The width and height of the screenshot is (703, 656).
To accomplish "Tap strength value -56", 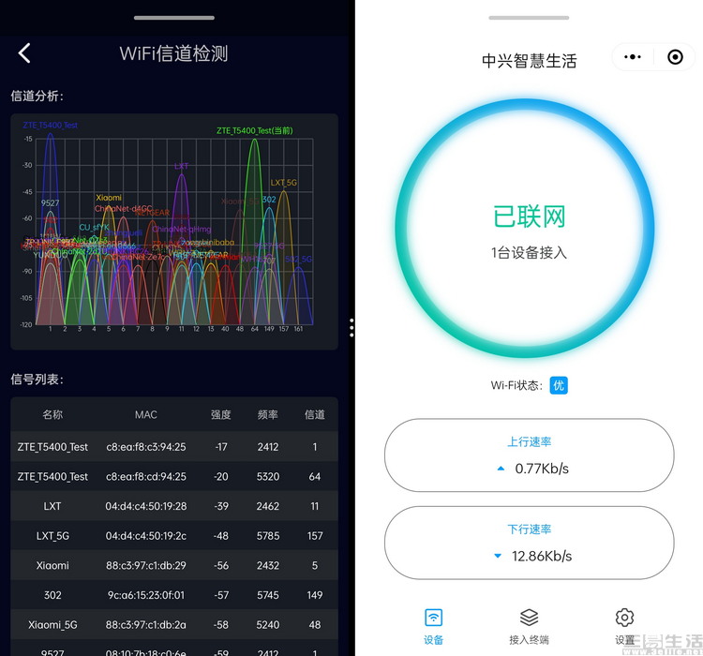I will pos(221,565).
